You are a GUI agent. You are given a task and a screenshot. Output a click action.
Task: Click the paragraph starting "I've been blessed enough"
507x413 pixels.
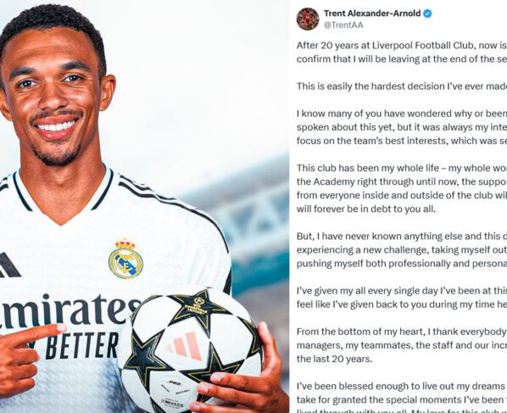click(x=402, y=399)
